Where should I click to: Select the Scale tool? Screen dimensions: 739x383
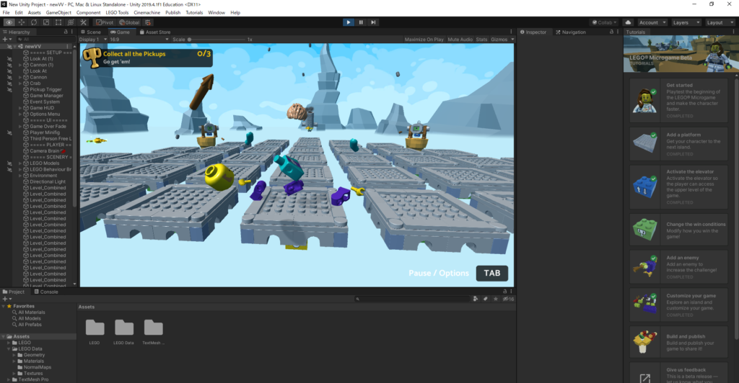pyautogui.click(x=45, y=22)
